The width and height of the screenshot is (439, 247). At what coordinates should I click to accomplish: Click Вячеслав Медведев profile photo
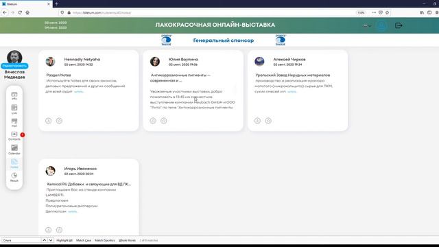[14, 57]
